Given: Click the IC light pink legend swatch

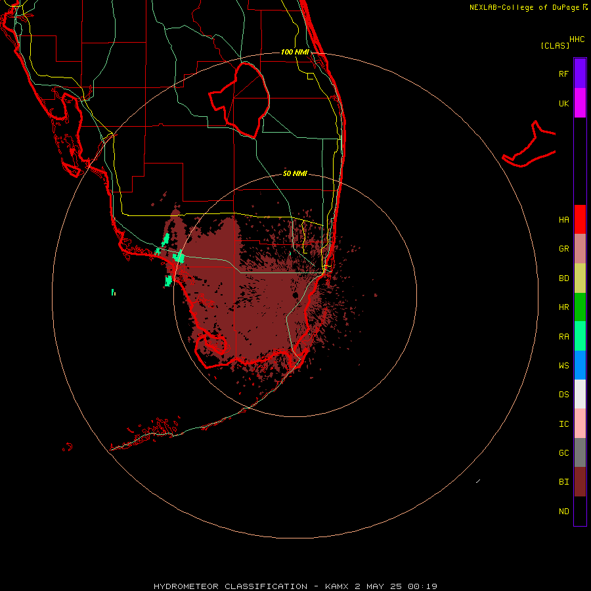Looking at the screenshot, I should 580,424.
